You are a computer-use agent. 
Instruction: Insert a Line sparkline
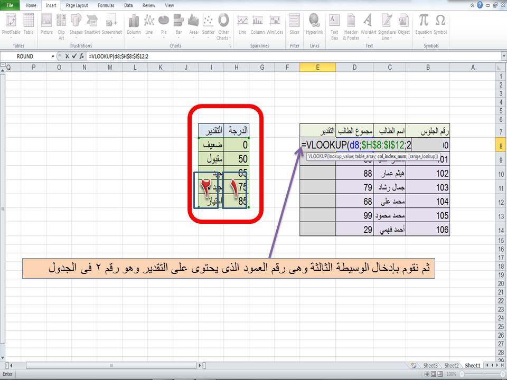(x=242, y=24)
